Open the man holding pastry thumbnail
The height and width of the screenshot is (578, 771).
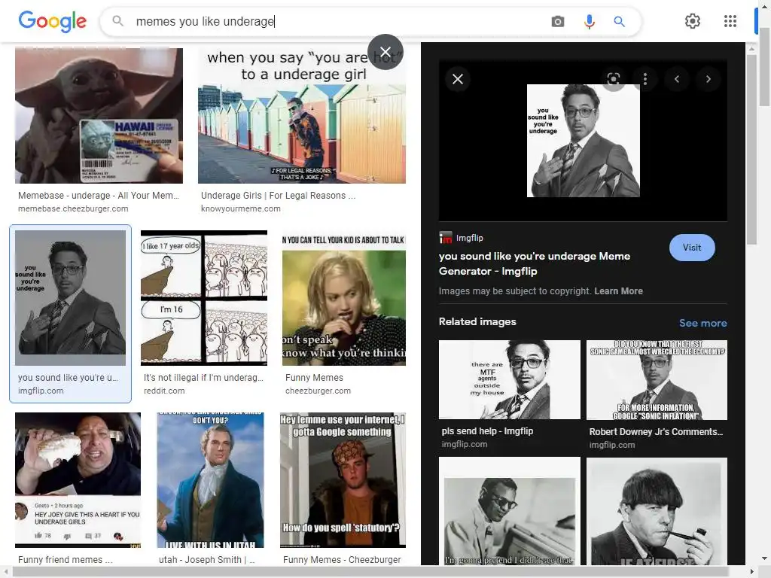[x=78, y=480]
